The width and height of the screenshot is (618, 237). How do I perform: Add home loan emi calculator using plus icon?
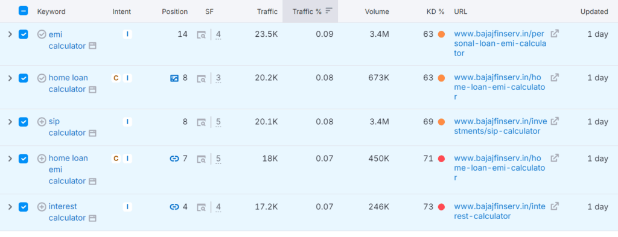point(42,159)
